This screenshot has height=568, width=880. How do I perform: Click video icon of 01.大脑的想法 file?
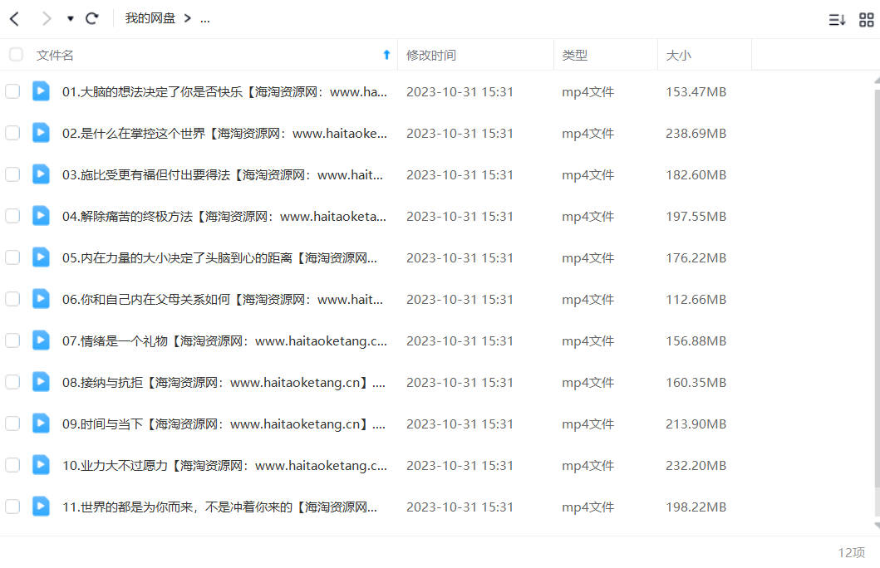coord(41,91)
